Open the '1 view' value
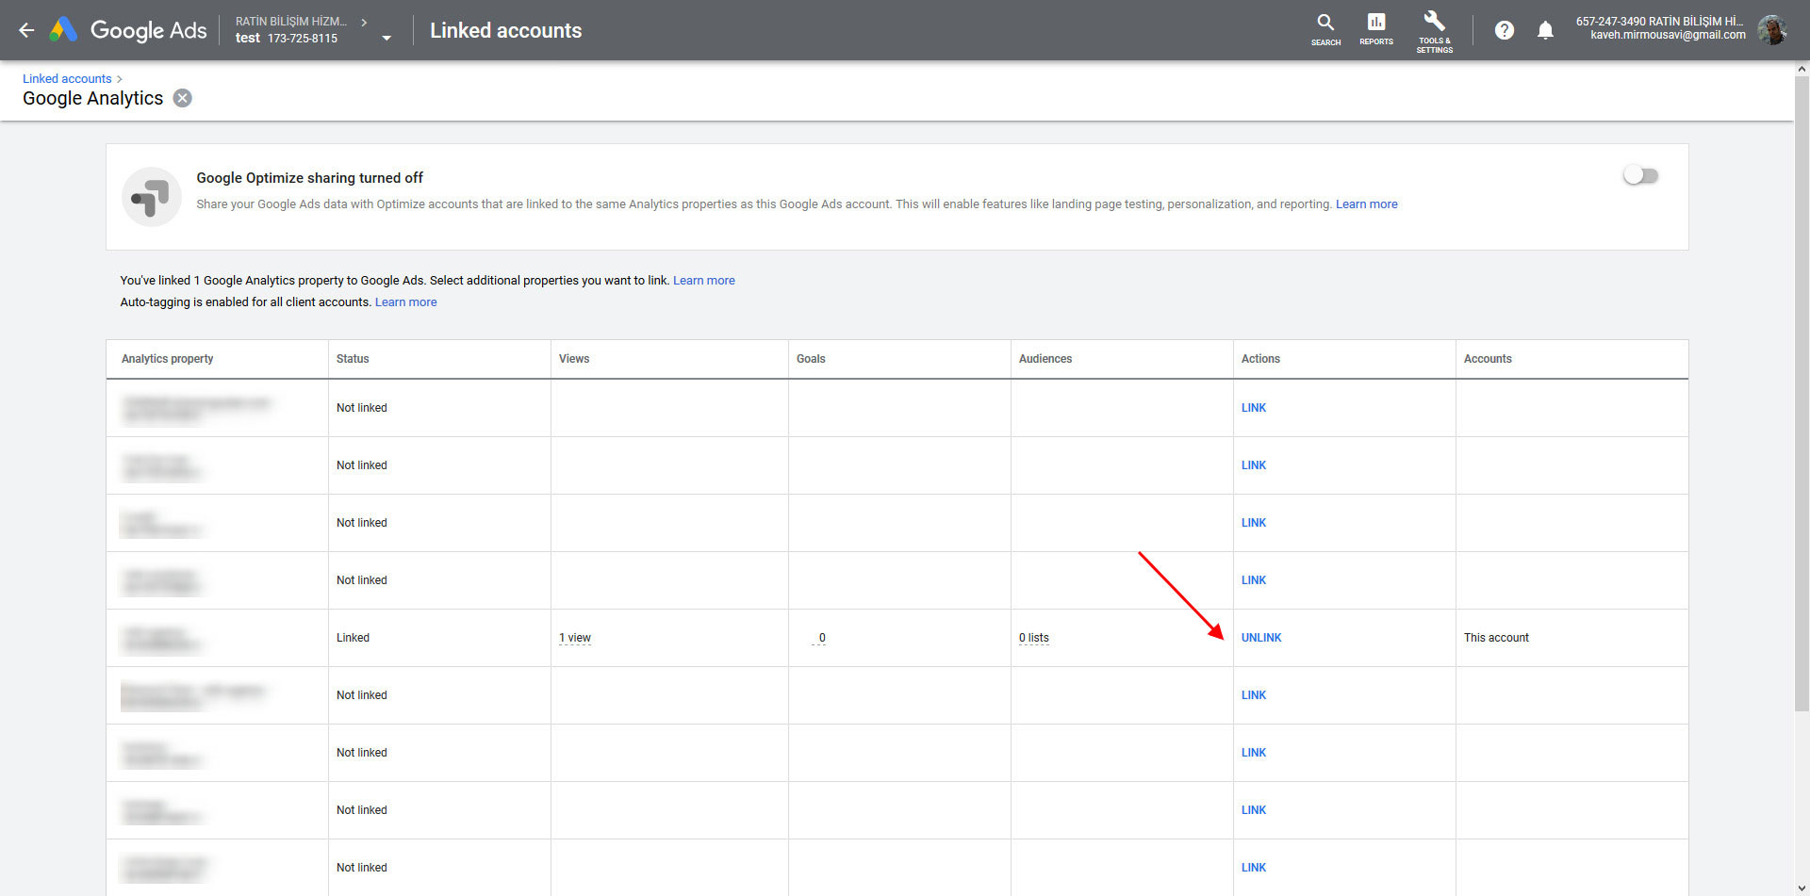This screenshot has height=896, width=1810. click(x=575, y=638)
